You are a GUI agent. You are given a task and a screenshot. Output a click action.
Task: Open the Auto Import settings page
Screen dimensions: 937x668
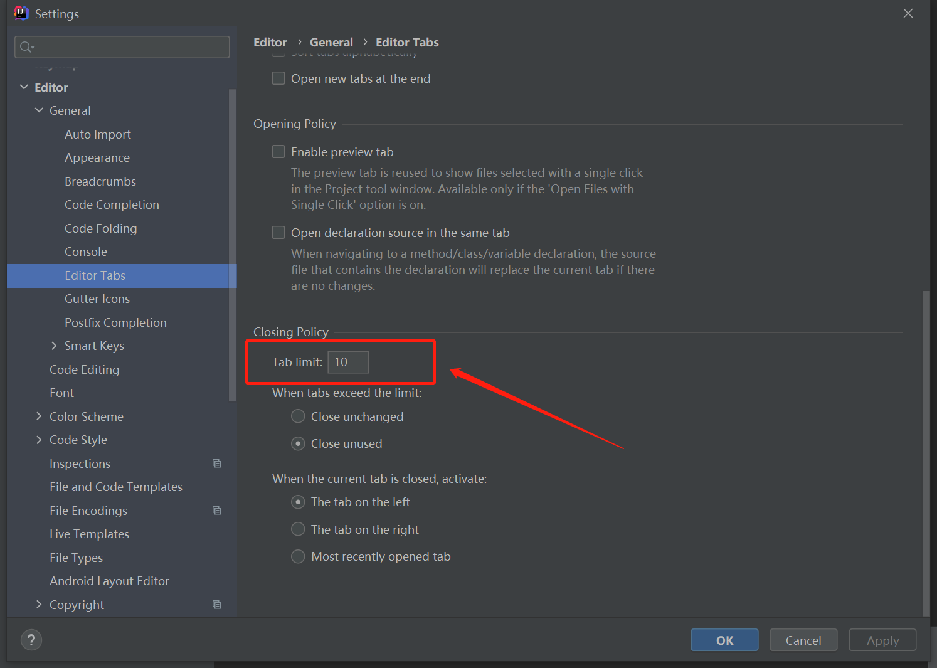(98, 134)
